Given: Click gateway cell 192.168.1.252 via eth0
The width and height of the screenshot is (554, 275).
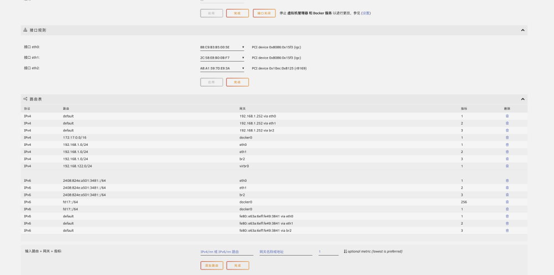Looking at the screenshot, I should (258, 116).
